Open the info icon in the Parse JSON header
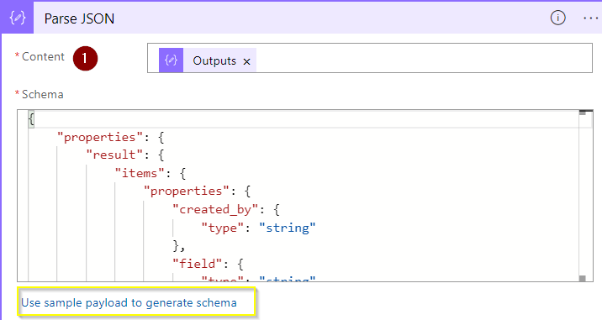 click(x=557, y=18)
